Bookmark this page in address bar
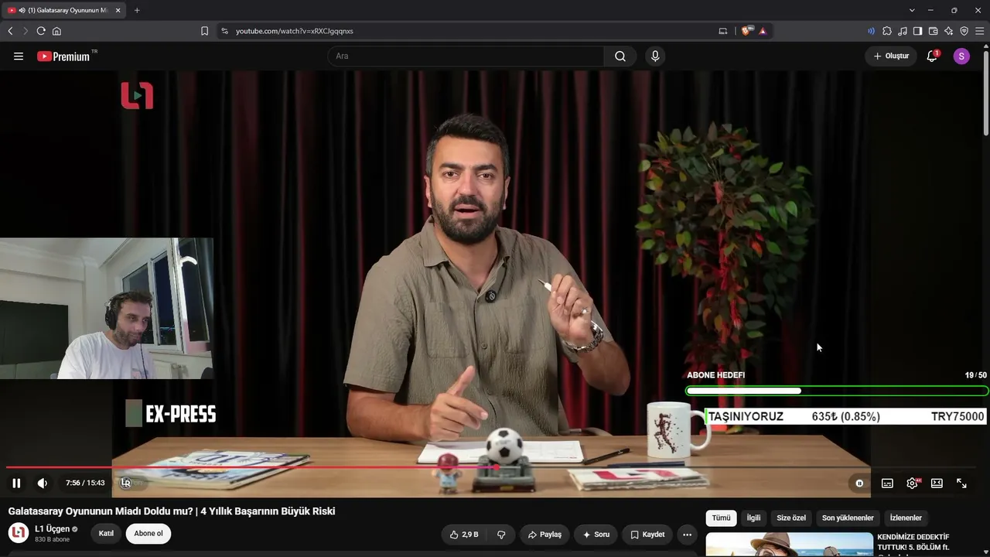 coord(204,31)
